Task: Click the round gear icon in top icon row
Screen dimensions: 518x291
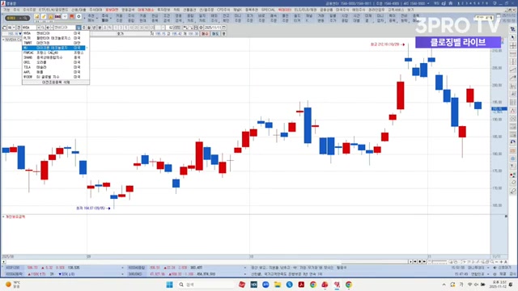Action: click(x=79, y=16)
